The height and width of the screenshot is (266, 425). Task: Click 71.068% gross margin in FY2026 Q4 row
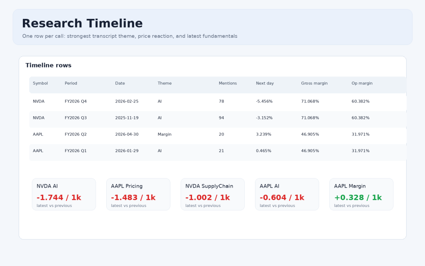click(x=310, y=101)
